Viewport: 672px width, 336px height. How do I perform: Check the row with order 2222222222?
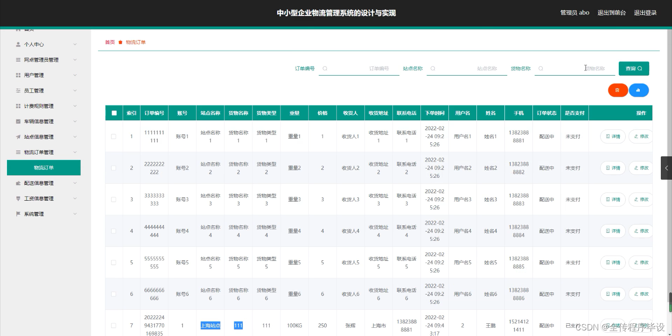pos(113,168)
